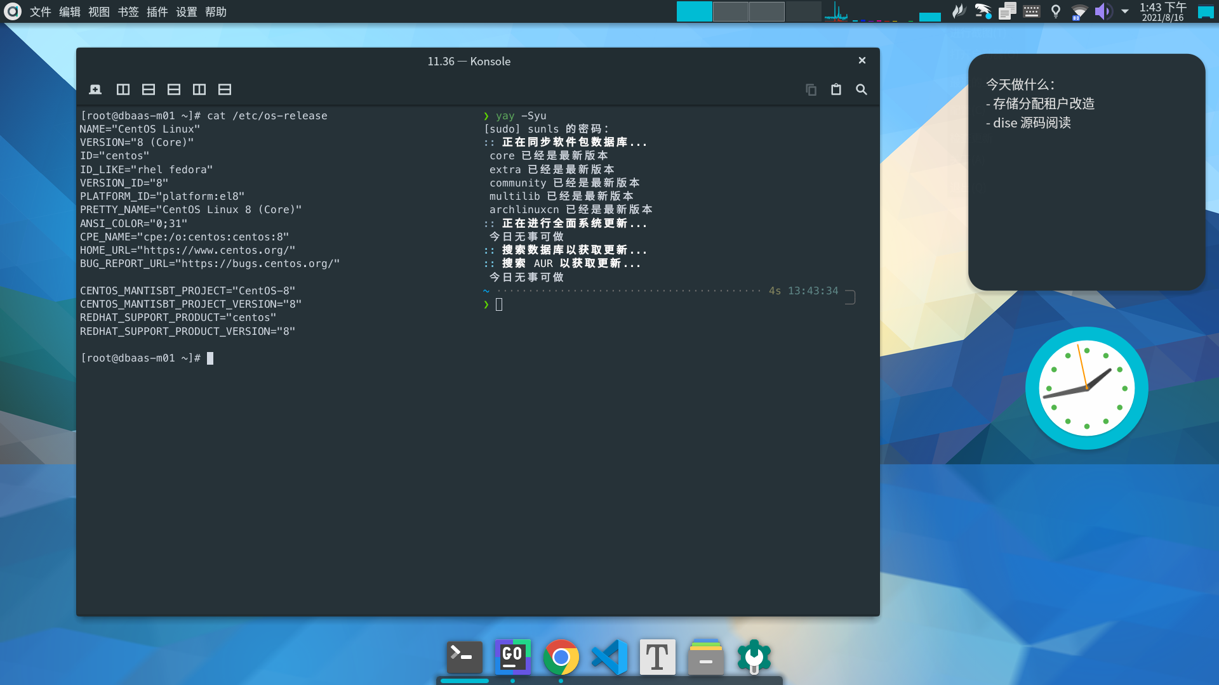Click the flame-shaped tray icon
This screenshot has height=685, width=1219.
coord(959,11)
